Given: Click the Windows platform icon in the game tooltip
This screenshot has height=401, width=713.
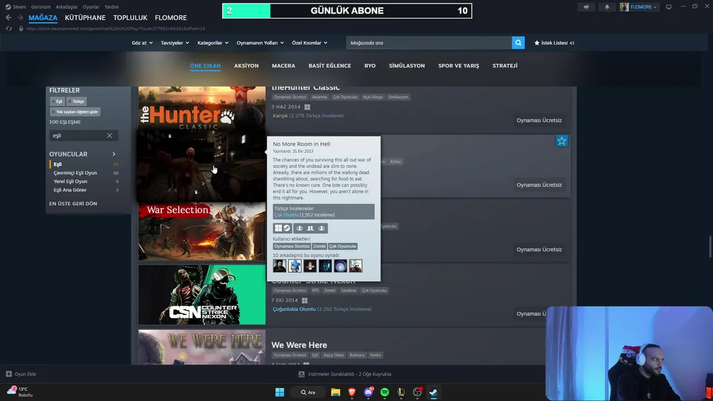Looking at the screenshot, I should click(278, 228).
